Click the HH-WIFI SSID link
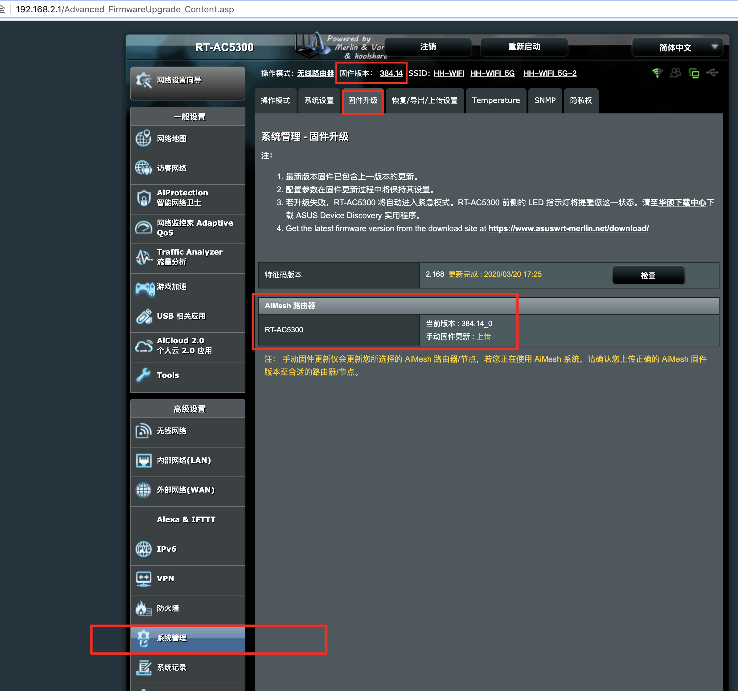 (x=449, y=73)
